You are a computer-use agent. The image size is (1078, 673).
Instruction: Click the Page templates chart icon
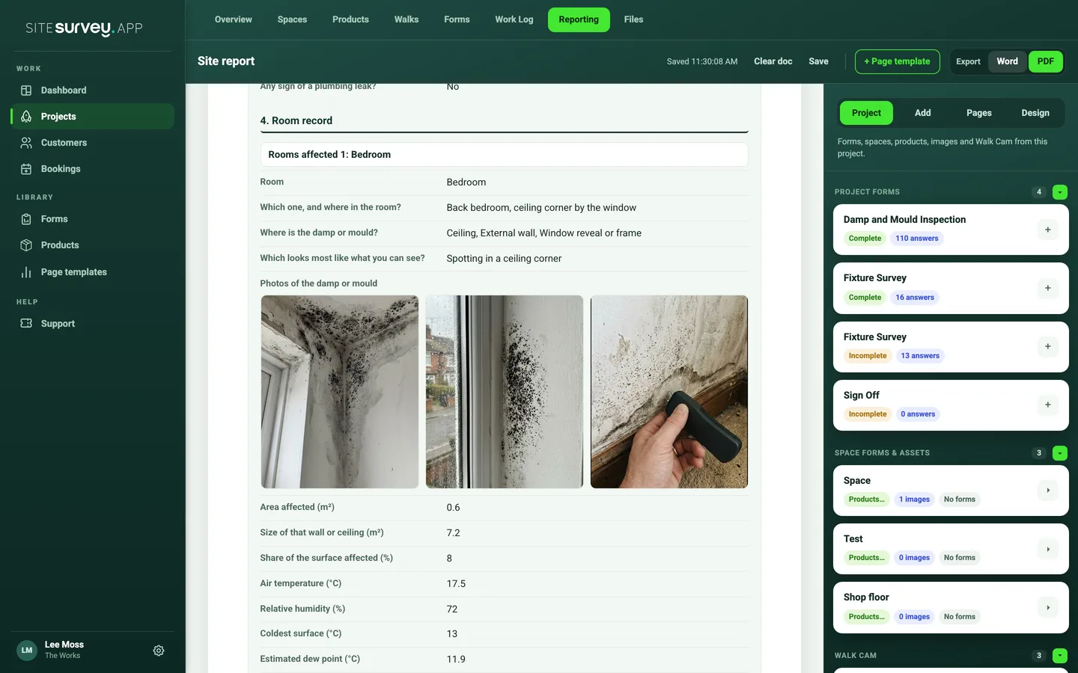tap(26, 272)
